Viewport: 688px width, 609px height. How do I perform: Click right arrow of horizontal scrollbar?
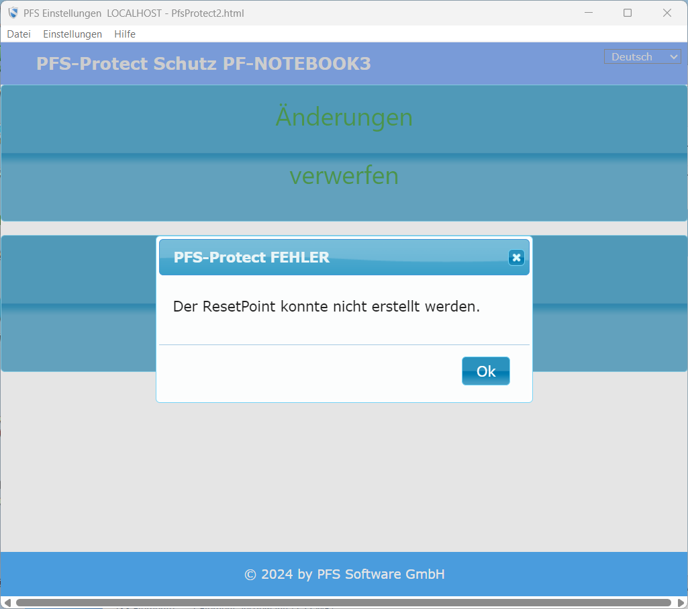coord(681,602)
